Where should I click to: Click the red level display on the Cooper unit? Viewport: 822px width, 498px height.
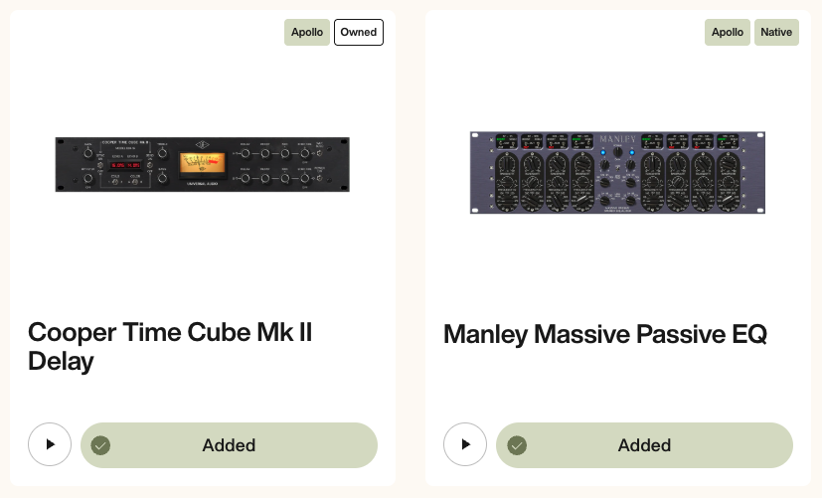[126, 163]
